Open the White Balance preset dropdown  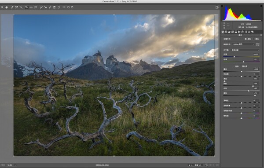point(245,50)
